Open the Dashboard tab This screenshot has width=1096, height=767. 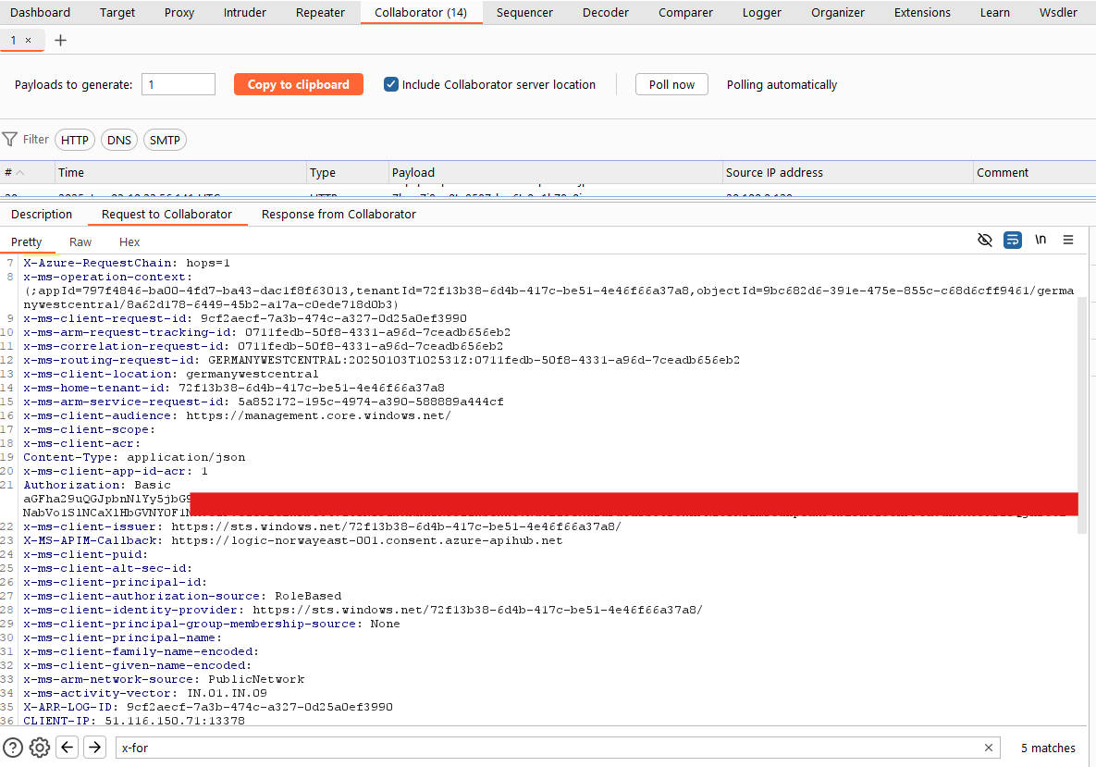point(40,13)
